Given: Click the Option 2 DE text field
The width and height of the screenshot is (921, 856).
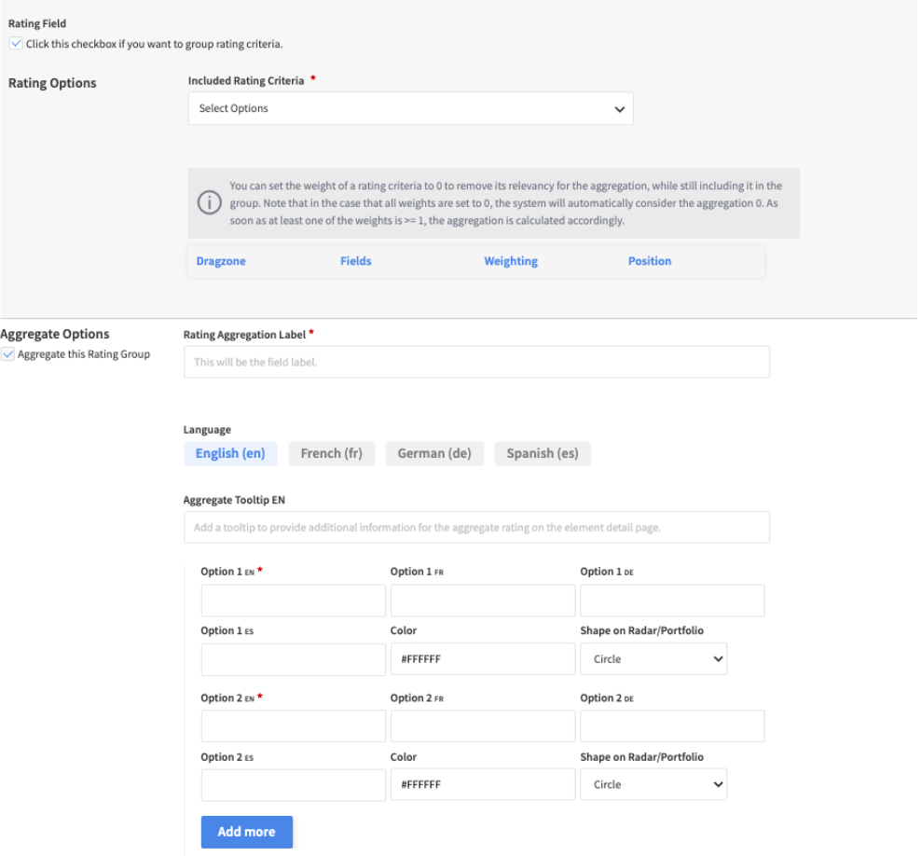Looking at the screenshot, I should click(x=672, y=726).
